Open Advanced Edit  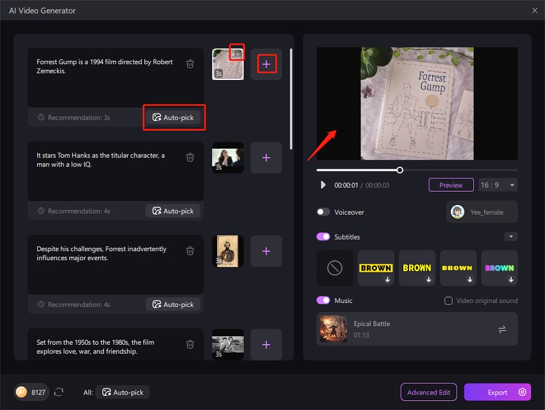[428, 392]
